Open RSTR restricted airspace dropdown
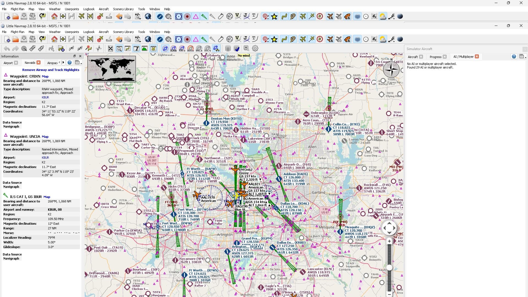 click(x=191, y=49)
